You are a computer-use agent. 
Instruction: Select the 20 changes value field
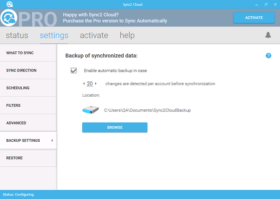pyautogui.click(x=90, y=84)
